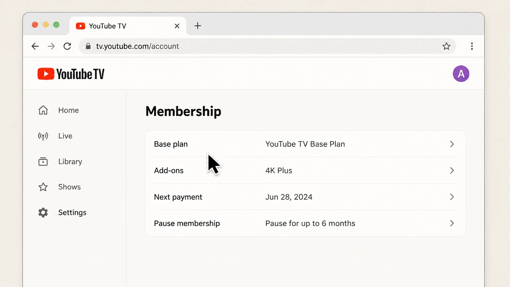
Task: Click the Base plan label
Action: pos(171,144)
